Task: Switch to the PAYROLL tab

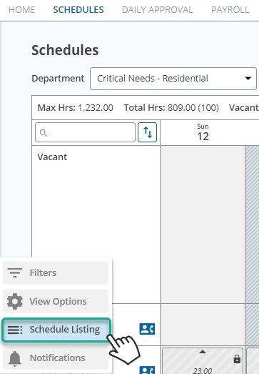Action: click(x=230, y=10)
